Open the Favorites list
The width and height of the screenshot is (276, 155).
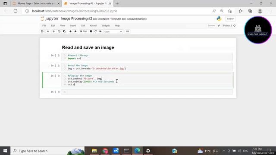[241, 11]
